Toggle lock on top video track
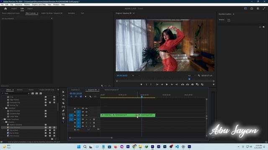This screenshot has height=150, width=268. [75, 108]
